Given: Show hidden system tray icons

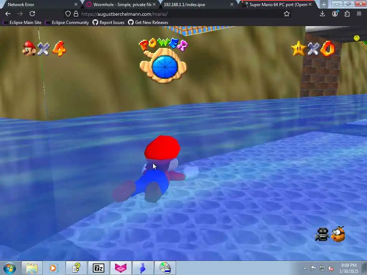Looking at the screenshot, I should (305, 268).
